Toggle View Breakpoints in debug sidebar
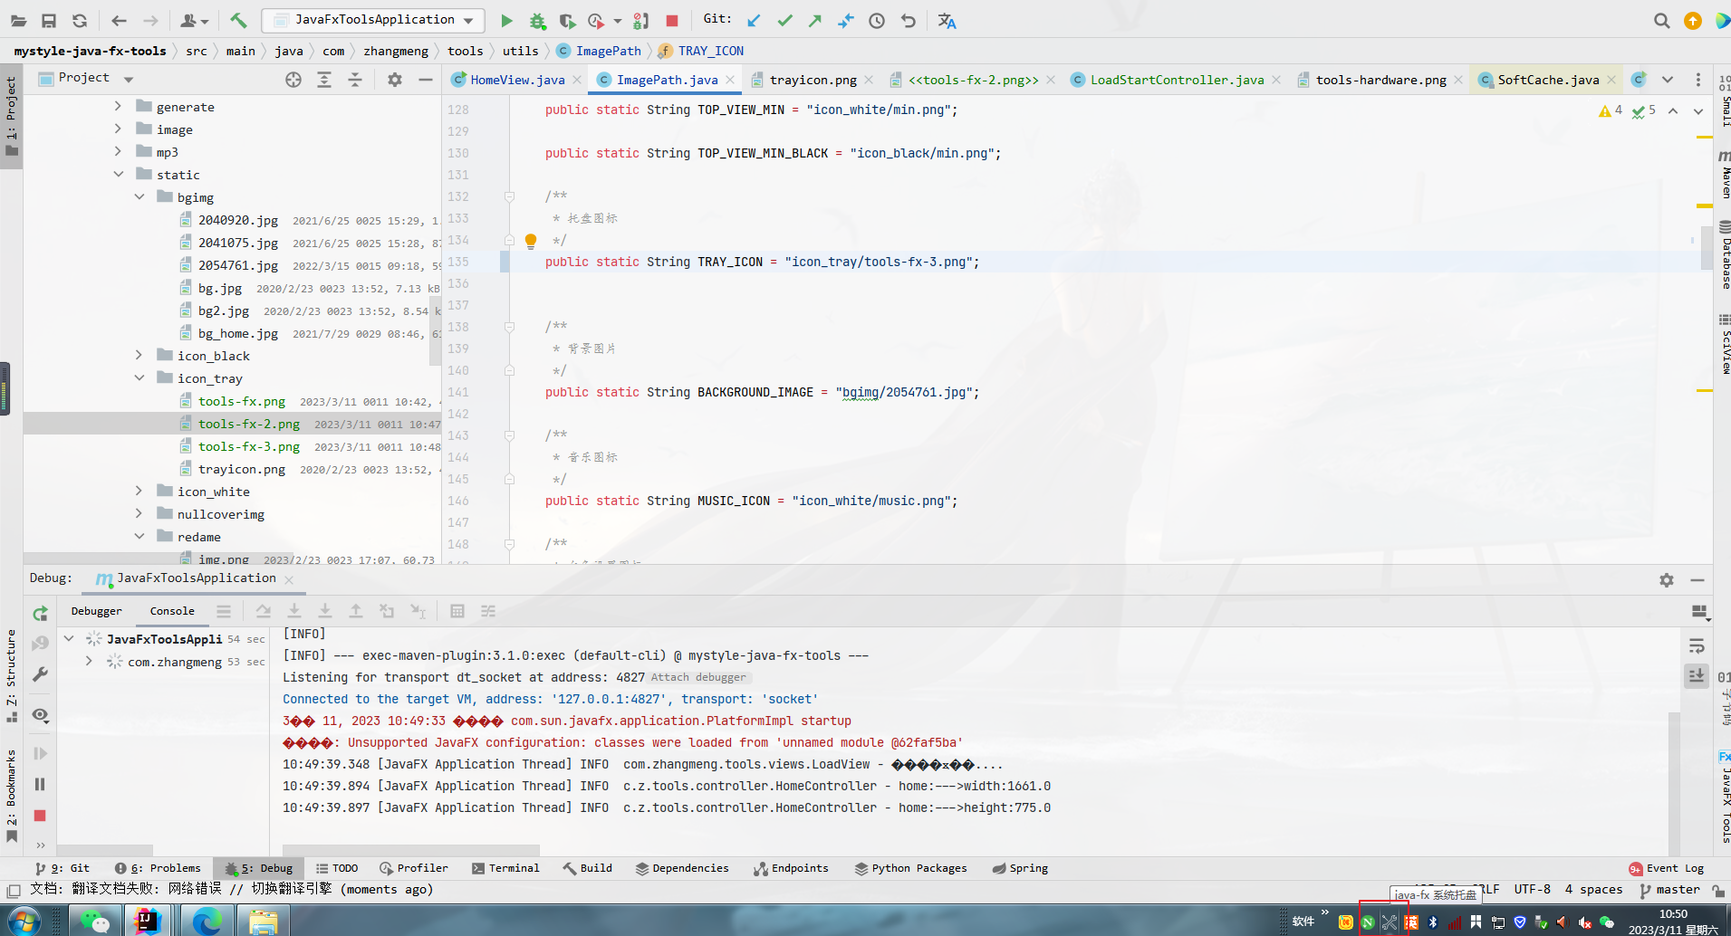Image resolution: width=1731 pixels, height=936 pixels. 40,715
